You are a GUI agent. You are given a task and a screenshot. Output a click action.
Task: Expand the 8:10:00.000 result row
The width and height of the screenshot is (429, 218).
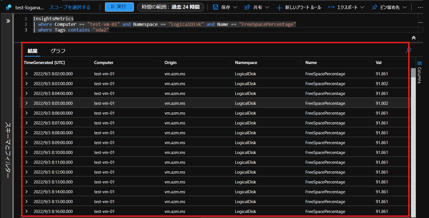point(27,152)
